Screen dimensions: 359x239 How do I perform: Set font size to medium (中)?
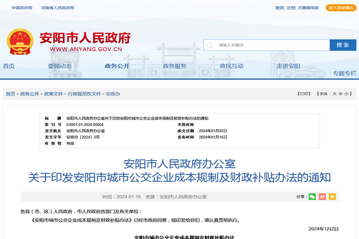pyautogui.click(x=340, y=94)
